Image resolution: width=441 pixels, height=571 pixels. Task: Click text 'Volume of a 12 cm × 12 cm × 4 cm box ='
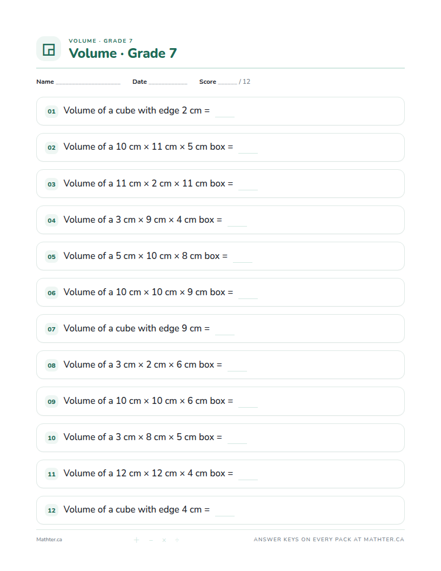tap(149, 473)
